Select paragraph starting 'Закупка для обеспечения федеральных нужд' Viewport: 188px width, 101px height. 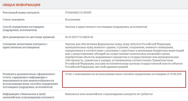(125, 55)
